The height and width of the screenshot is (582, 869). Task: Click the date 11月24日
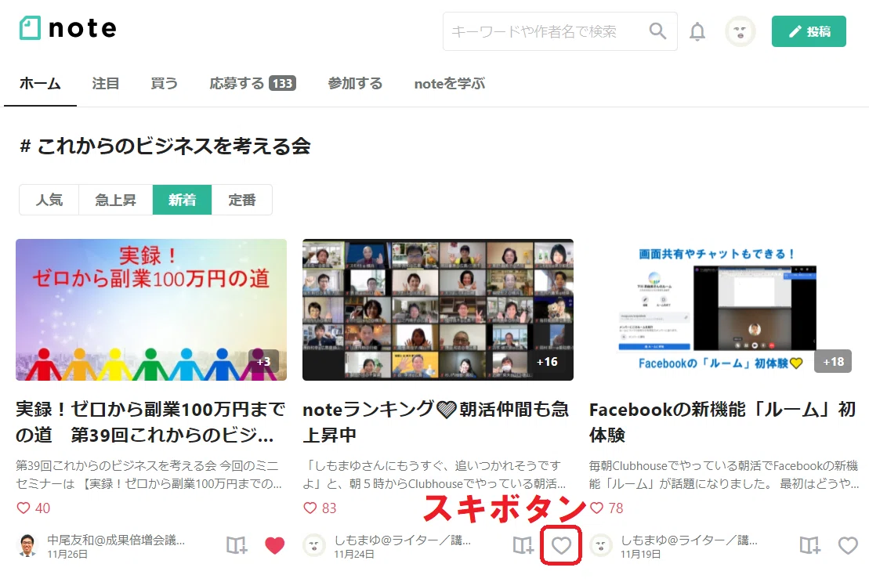(x=354, y=555)
